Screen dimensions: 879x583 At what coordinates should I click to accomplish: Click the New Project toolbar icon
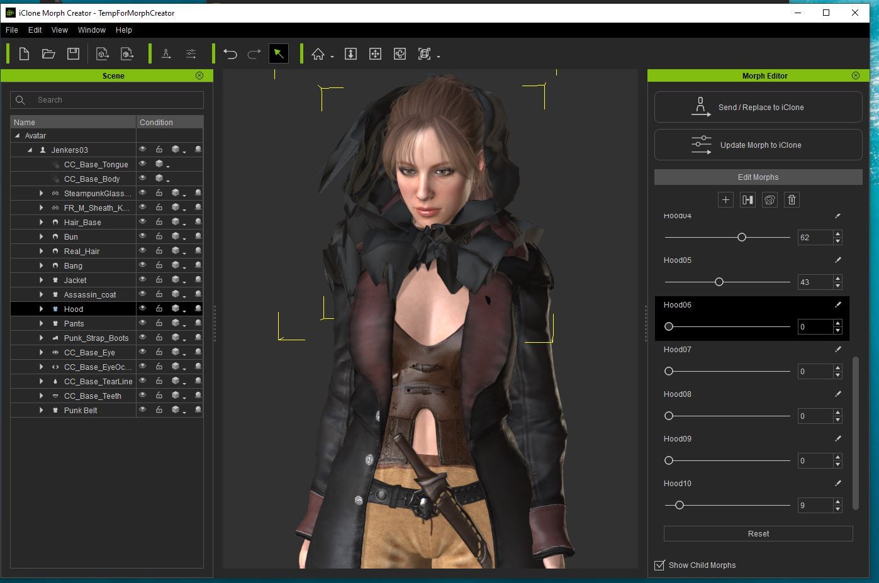tap(24, 54)
